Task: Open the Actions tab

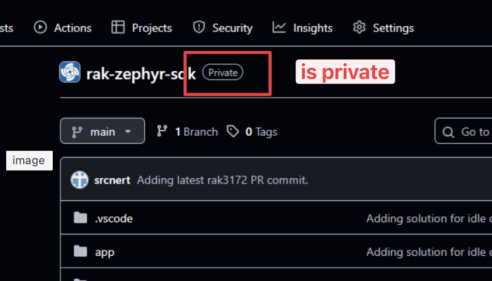Action: pos(72,27)
